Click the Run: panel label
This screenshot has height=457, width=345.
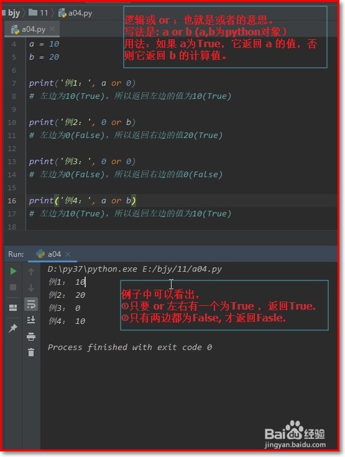(x=16, y=254)
